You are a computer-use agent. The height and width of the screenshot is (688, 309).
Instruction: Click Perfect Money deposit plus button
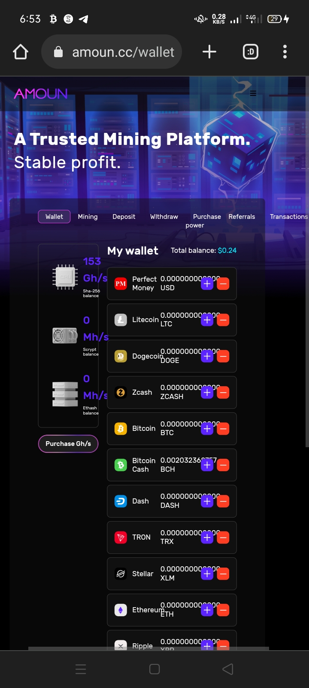click(207, 284)
